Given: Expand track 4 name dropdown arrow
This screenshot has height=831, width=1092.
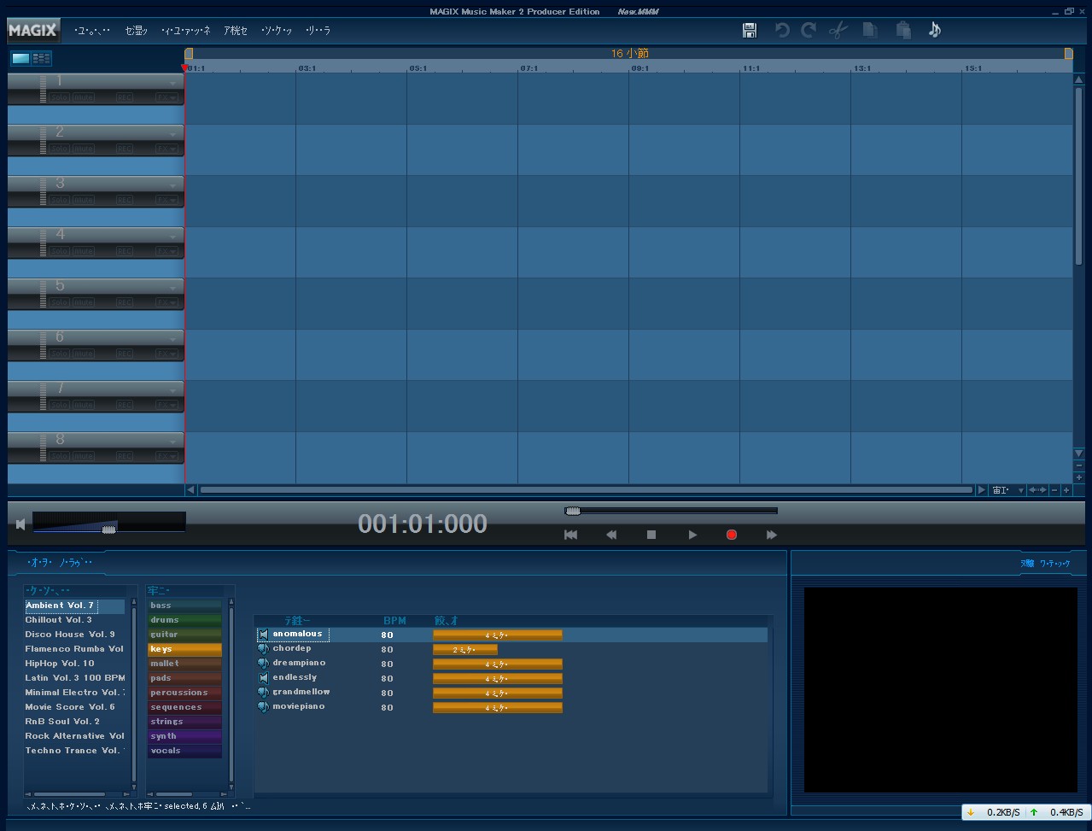Looking at the screenshot, I should 173,237.
